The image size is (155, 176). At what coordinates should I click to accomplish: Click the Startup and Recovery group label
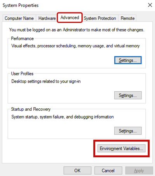pos(31,109)
